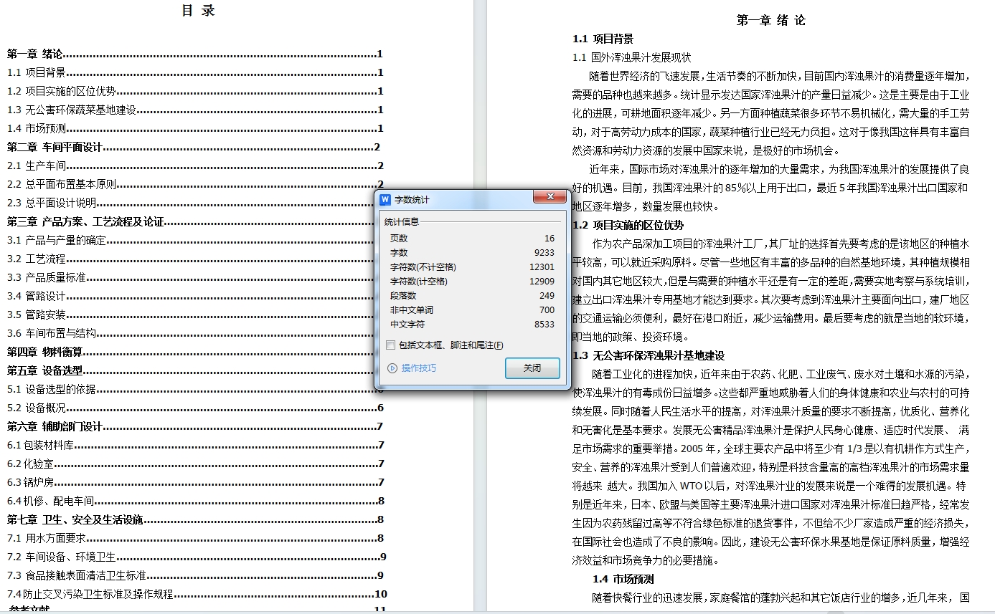Click the body-page heading 1.4 市场预测

pos(623,579)
